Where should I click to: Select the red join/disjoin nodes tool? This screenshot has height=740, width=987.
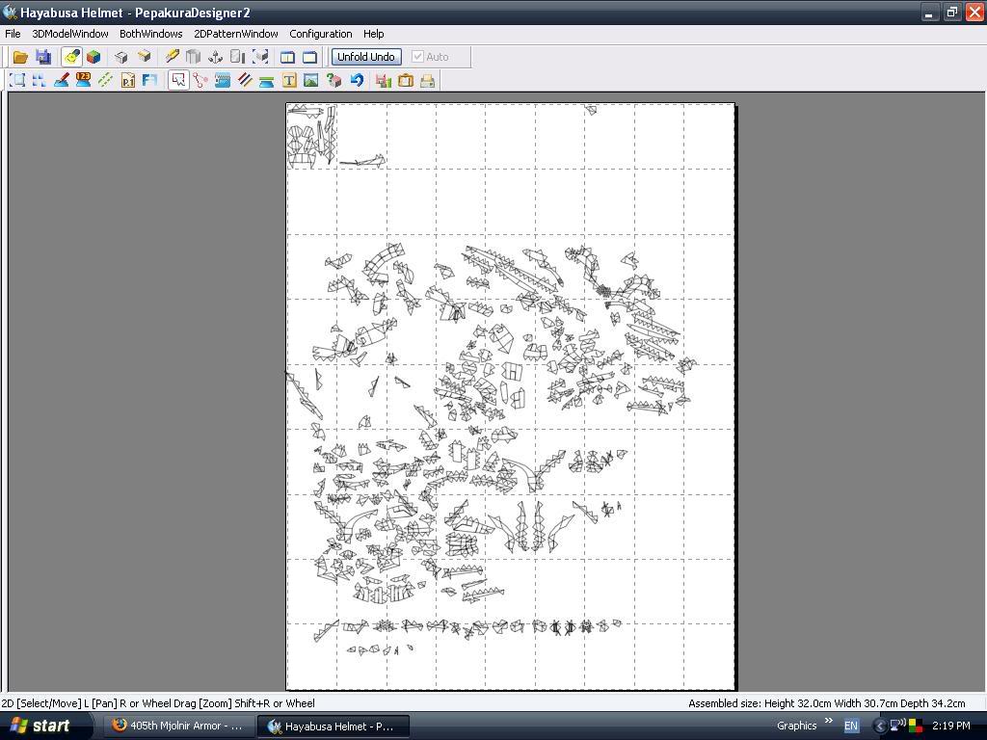pyautogui.click(x=200, y=81)
